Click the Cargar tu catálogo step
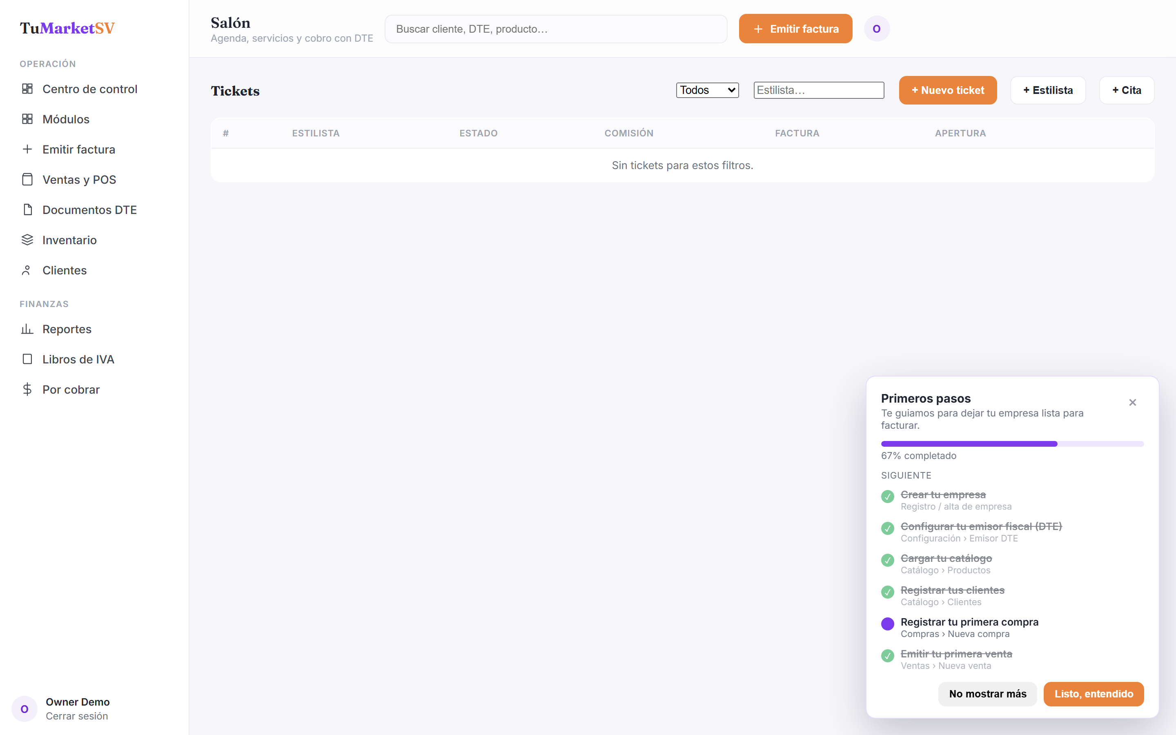1176x735 pixels. coord(1012,564)
